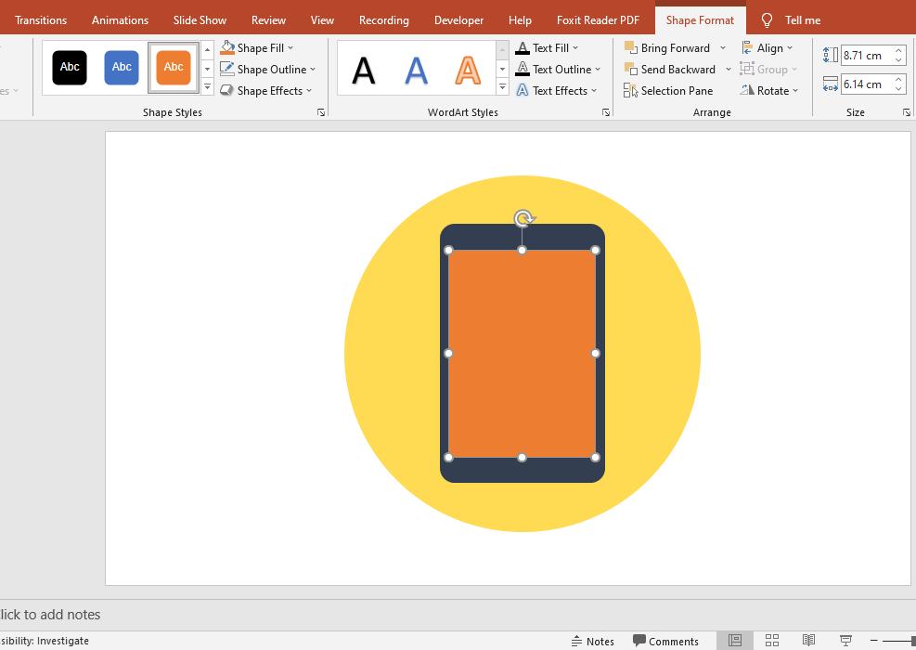916x650 pixels.
Task: Click the Send Backward button
Action: pos(677,69)
